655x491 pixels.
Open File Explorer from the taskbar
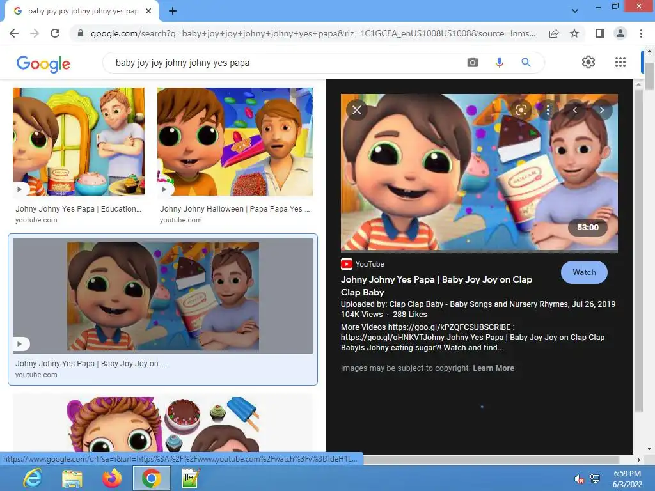(x=72, y=478)
